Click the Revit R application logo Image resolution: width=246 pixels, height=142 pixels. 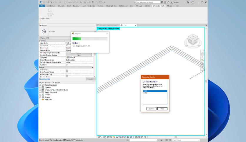(x=41, y=2)
